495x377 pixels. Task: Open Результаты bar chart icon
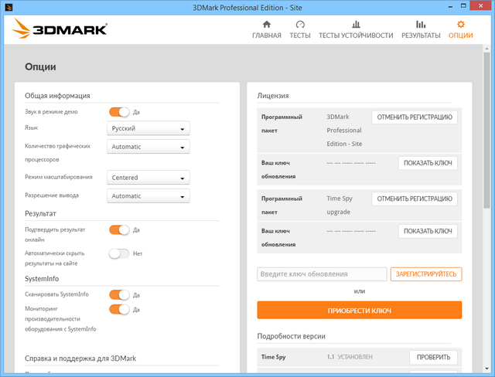click(x=421, y=25)
